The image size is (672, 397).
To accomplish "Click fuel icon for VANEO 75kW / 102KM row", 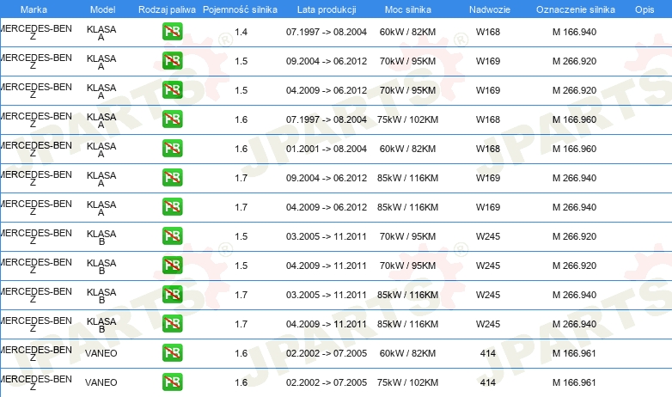I will [x=172, y=382].
